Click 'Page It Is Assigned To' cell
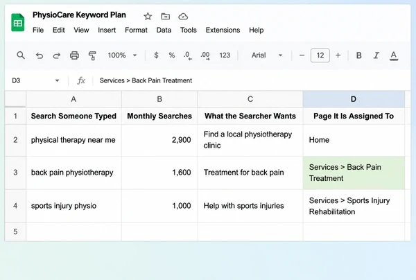Viewport: 416px width, 280px height. pos(354,116)
